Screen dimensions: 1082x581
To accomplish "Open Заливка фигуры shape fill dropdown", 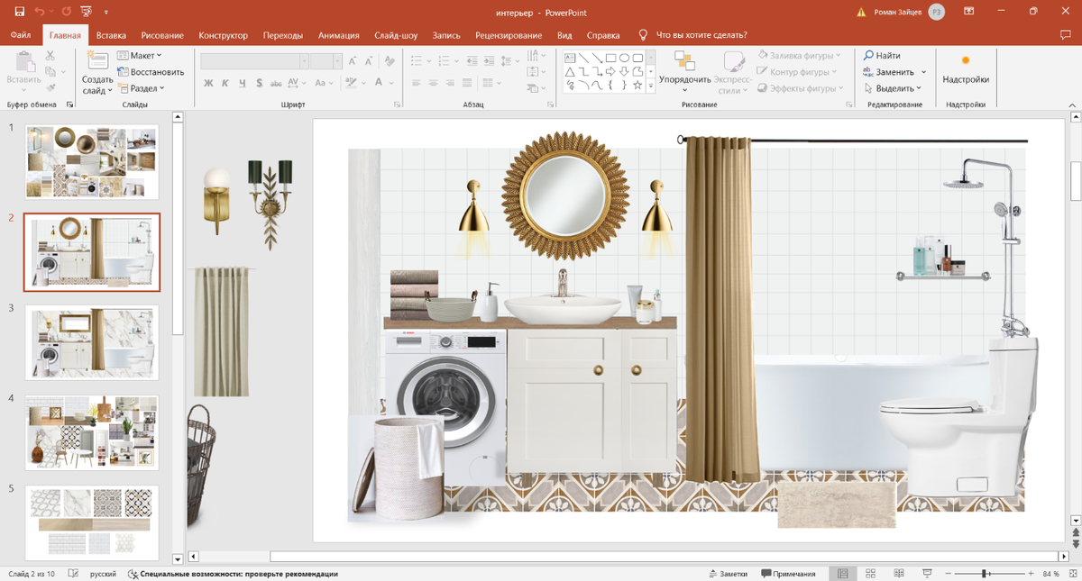I will point(799,56).
